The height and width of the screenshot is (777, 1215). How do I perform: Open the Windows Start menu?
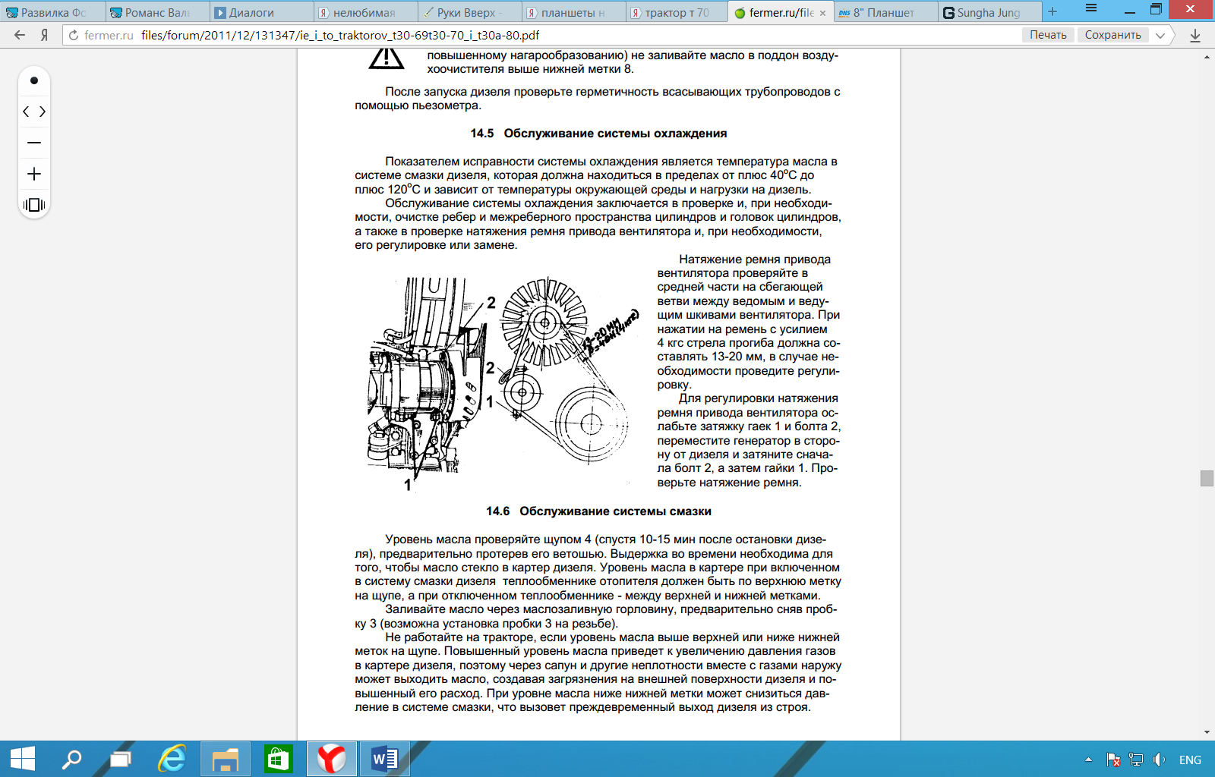click(23, 759)
